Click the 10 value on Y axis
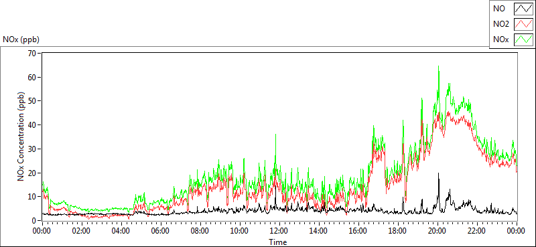Image resolution: width=536 pixels, height=247 pixels. [x=32, y=197]
